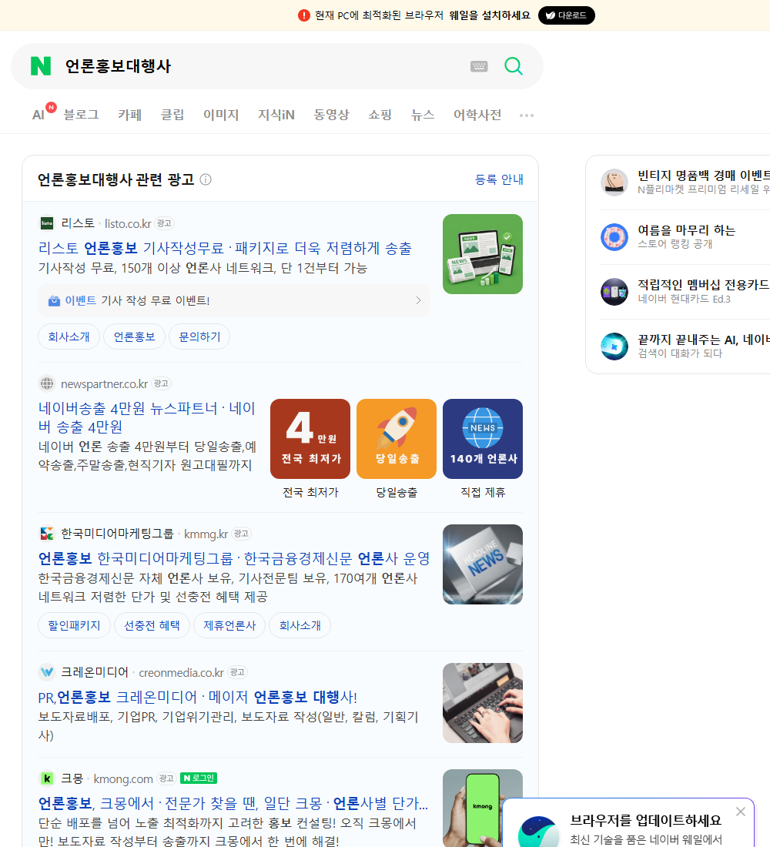This screenshot has width=770, height=847.
Task: Open the 당일송출 rocket thumbnail
Action: tap(397, 439)
